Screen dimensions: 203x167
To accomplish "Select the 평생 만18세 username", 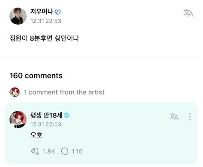I will tap(46, 115).
